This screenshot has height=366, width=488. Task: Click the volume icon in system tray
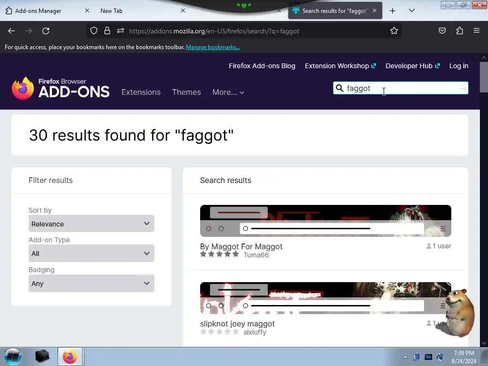coord(440,357)
